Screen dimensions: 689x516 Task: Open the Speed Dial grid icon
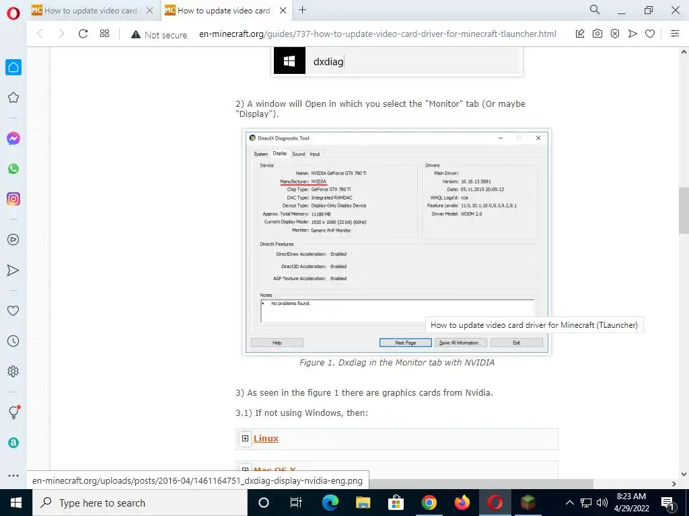(104, 34)
